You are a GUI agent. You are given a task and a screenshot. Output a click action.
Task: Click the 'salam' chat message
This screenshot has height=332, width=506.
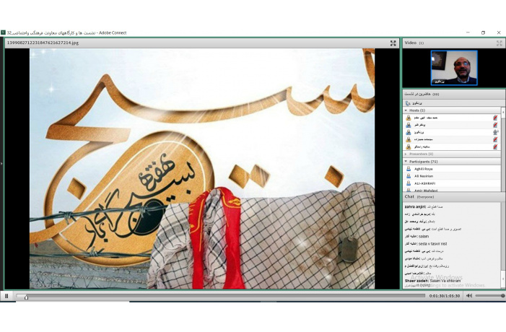coord(417,236)
